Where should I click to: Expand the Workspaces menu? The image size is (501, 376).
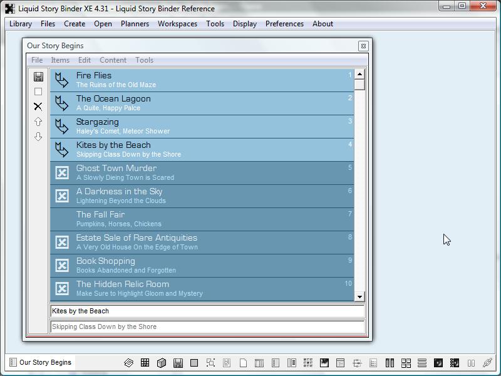tap(177, 24)
